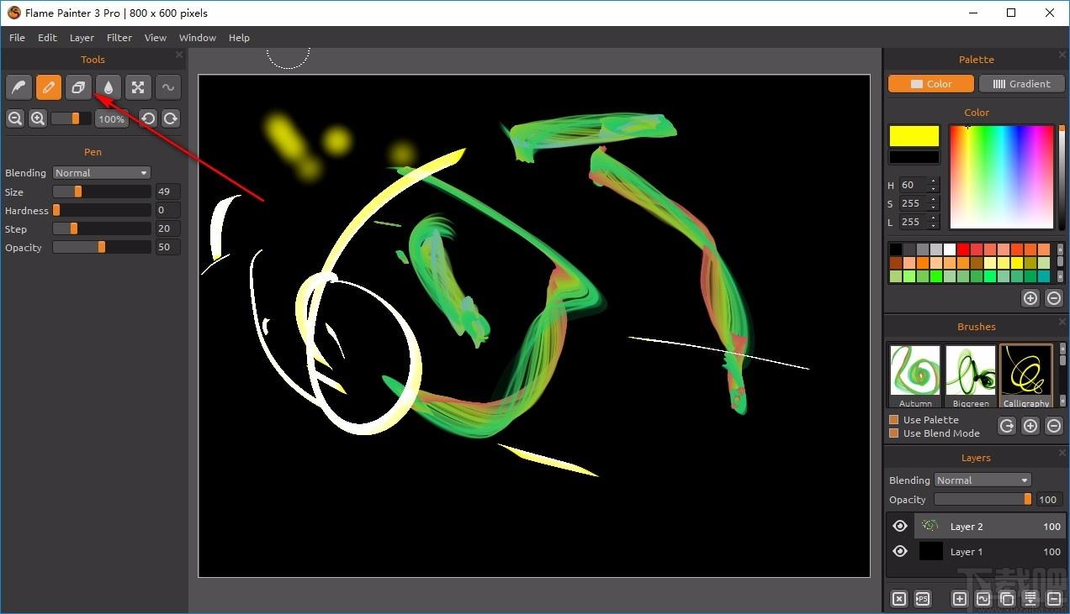Click the Pen Size value field
Screen dimensions: 1070x614
coord(167,192)
